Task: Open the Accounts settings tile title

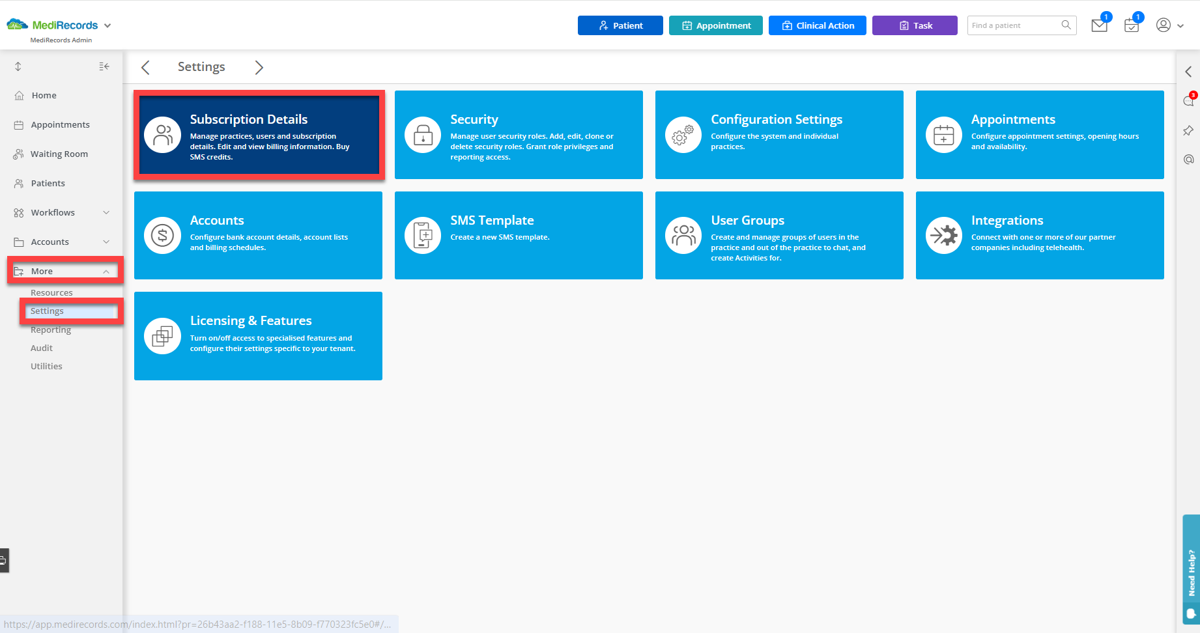Action: tap(217, 220)
